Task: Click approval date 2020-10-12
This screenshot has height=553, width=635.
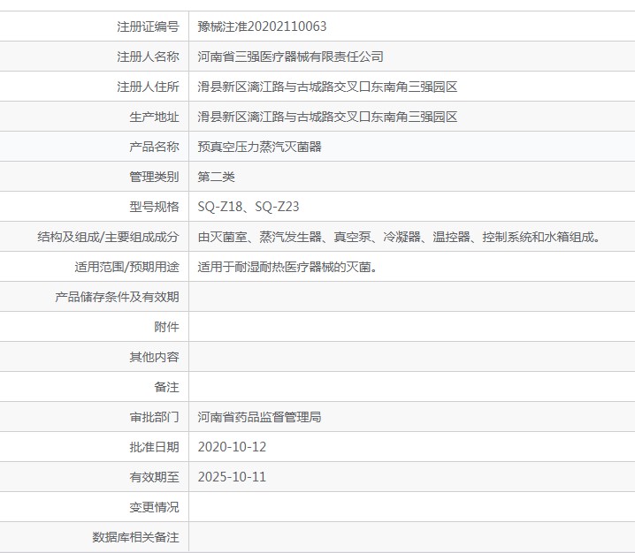Action: (232, 447)
